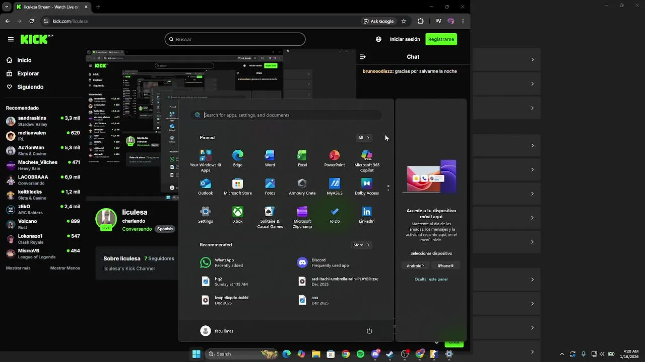The height and width of the screenshot is (362, 645).
Task: Click the Kick Buscar search box
Action: click(235, 39)
